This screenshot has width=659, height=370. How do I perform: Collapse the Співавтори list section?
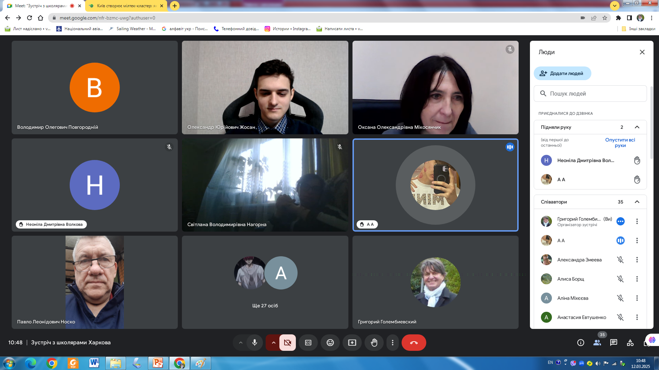click(637, 202)
